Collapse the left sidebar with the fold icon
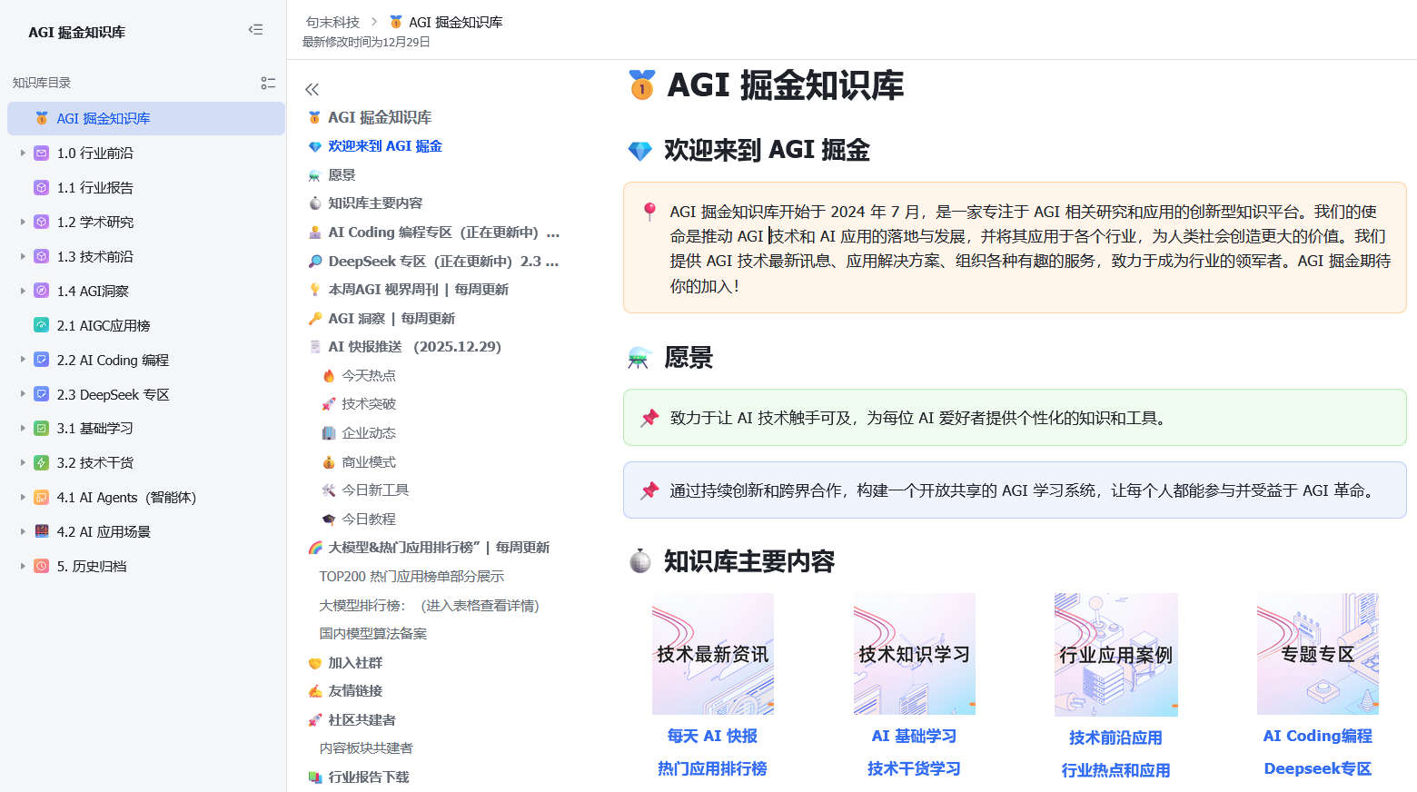 255,30
